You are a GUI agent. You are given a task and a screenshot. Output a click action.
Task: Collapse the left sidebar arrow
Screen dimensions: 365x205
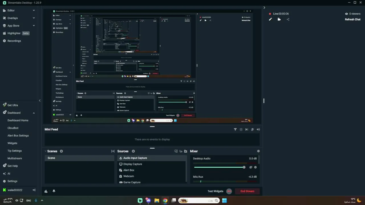40,101
